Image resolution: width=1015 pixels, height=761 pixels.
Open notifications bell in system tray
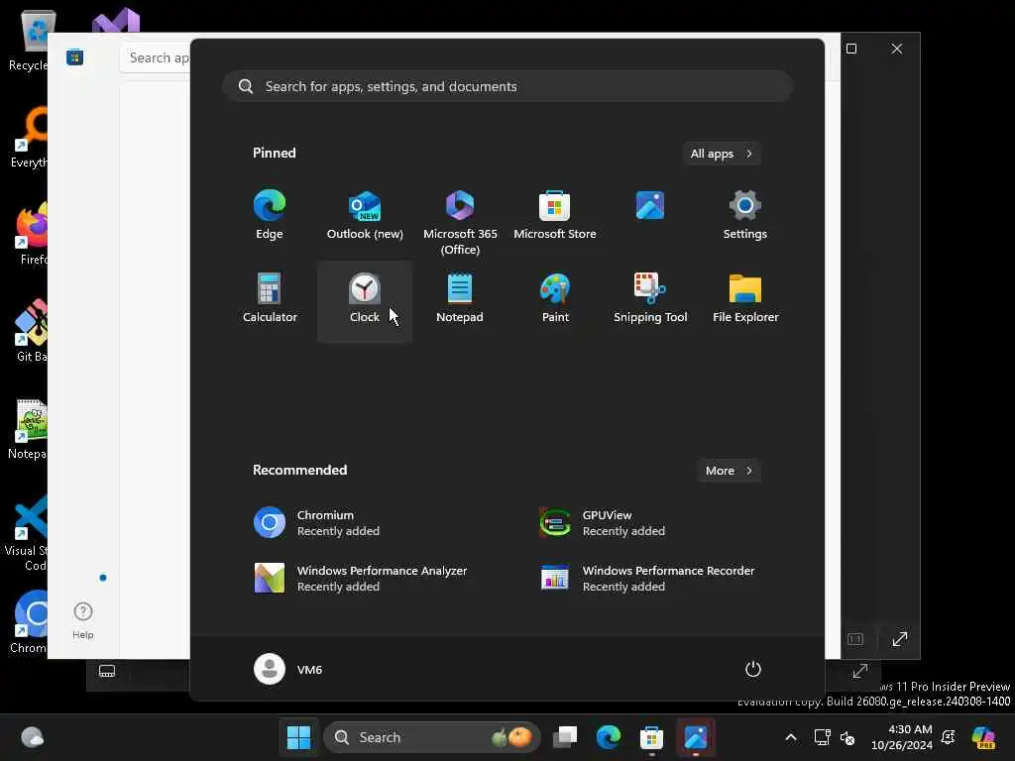point(949,737)
